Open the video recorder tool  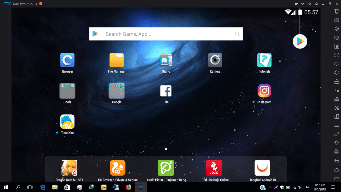click(337, 151)
